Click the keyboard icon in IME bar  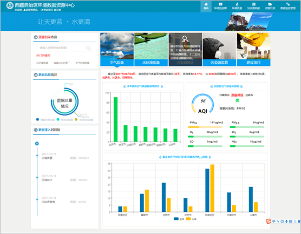(291, 222)
